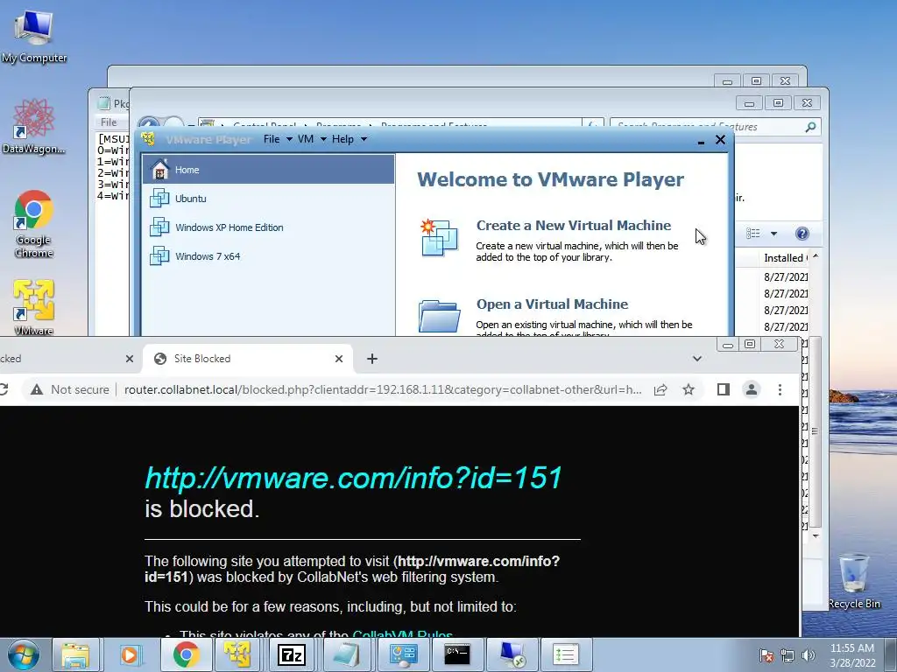Switch to VMware Player via the taskbar
This screenshot has width=897, height=672.
(237, 654)
